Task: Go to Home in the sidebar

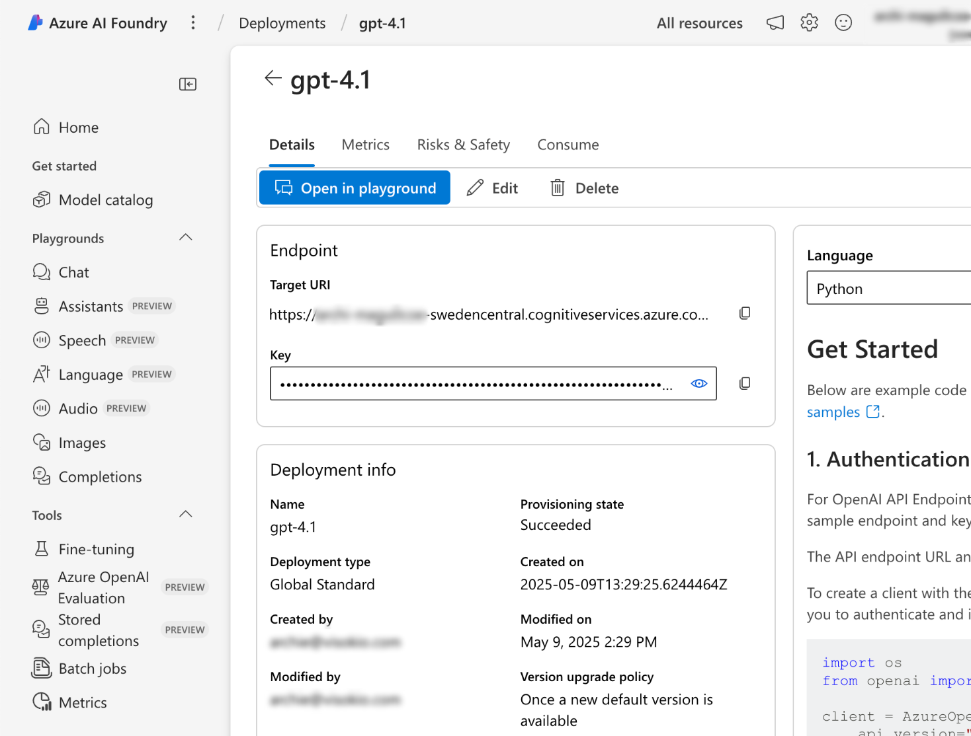Action: (65, 127)
